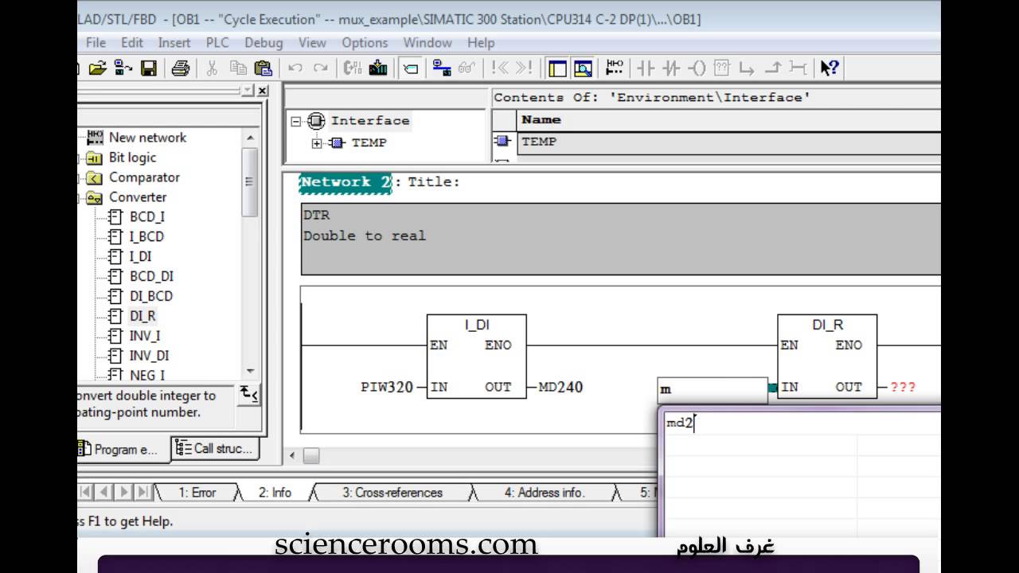Screen dimensions: 1019x573
Task: Select BCD_DI converter element
Action: coord(151,276)
